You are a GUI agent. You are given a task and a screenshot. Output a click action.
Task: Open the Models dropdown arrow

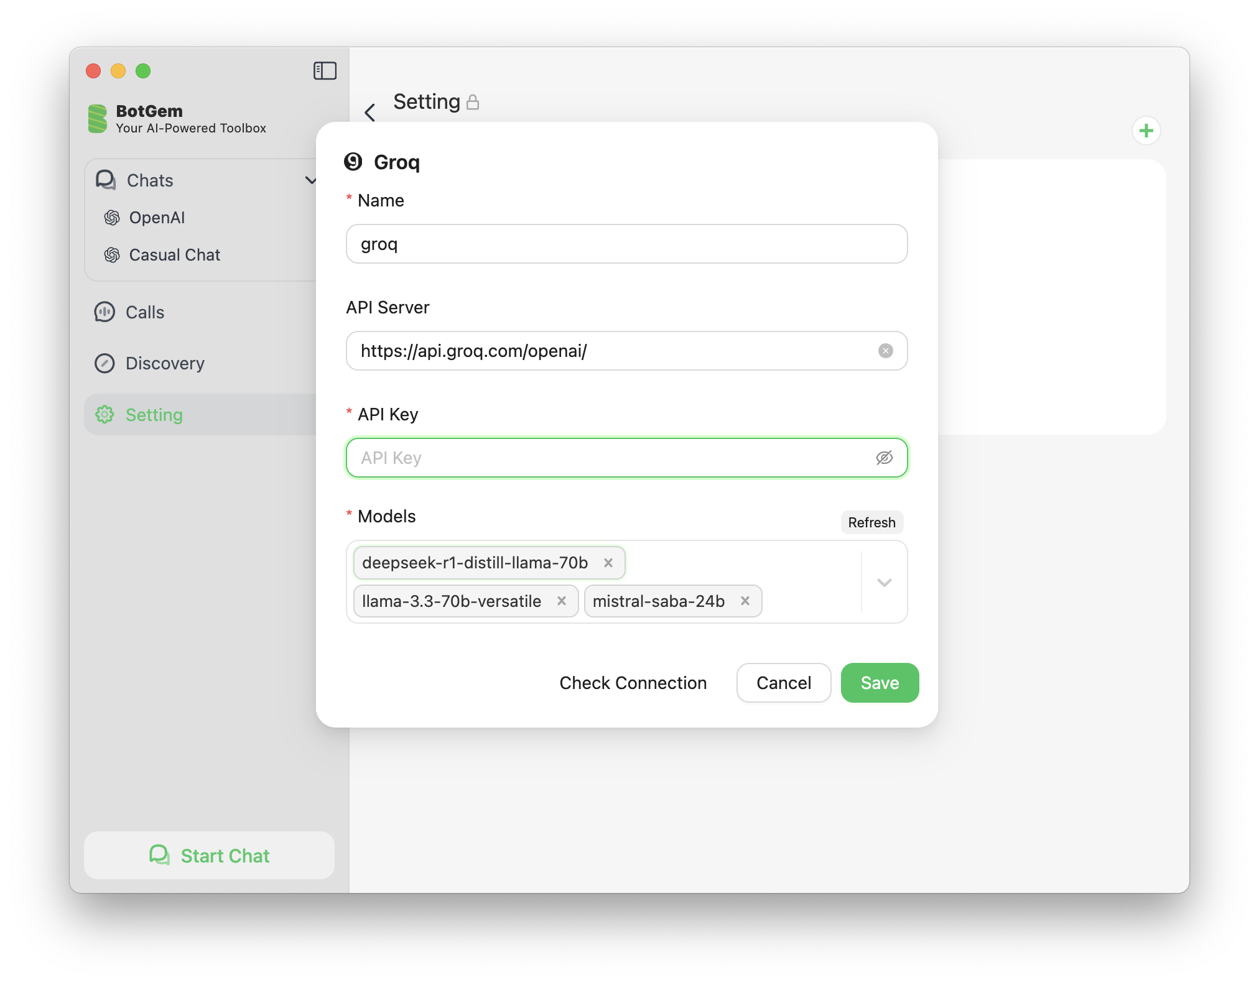(x=885, y=583)
